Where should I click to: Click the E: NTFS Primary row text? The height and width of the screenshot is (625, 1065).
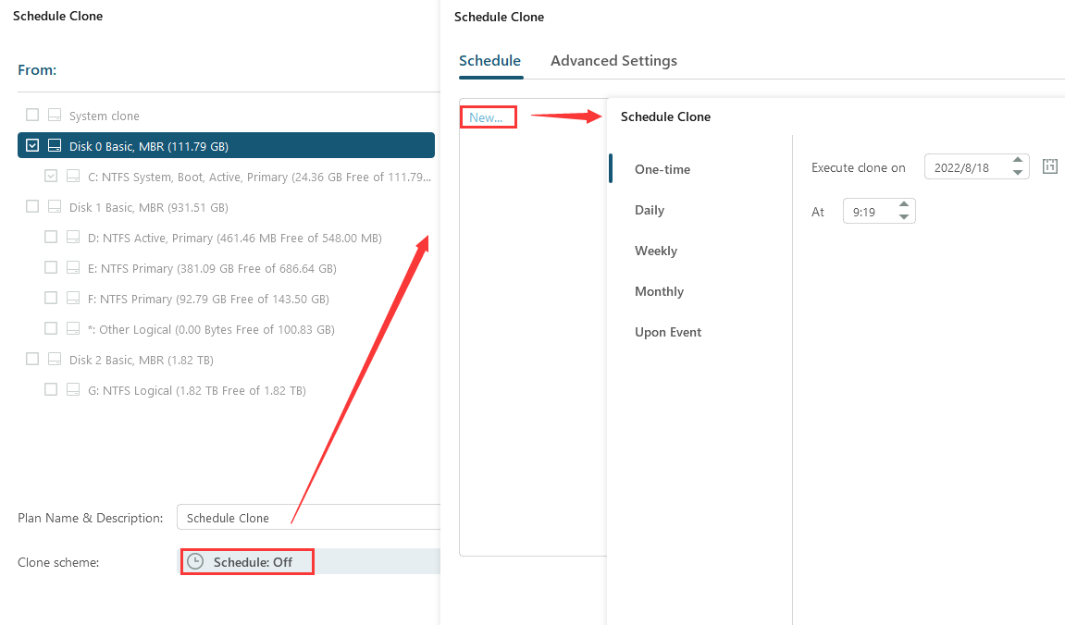212,268
